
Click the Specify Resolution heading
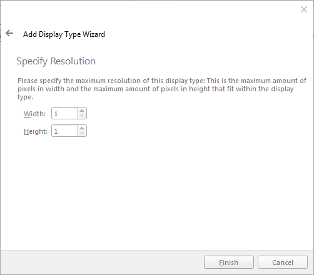coord(56,61)
